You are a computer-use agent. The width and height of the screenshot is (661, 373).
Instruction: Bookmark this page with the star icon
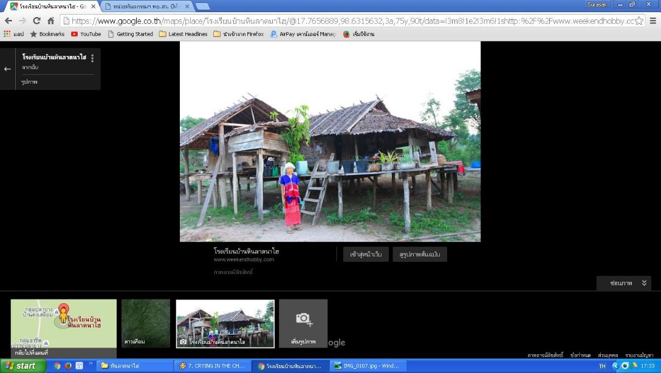pyautogui.click(x=639, y=21)
